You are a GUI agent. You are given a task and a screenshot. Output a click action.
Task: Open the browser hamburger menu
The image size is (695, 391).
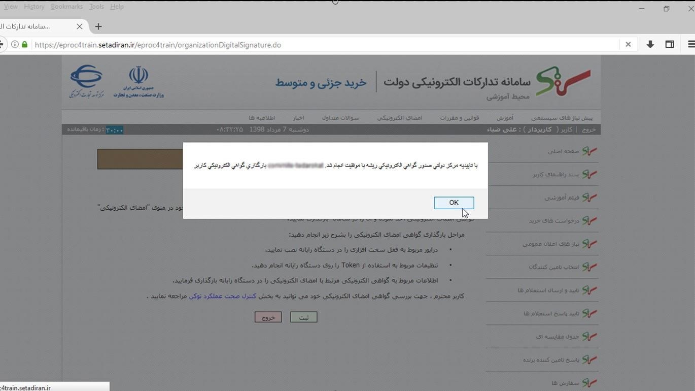[690, 45]
